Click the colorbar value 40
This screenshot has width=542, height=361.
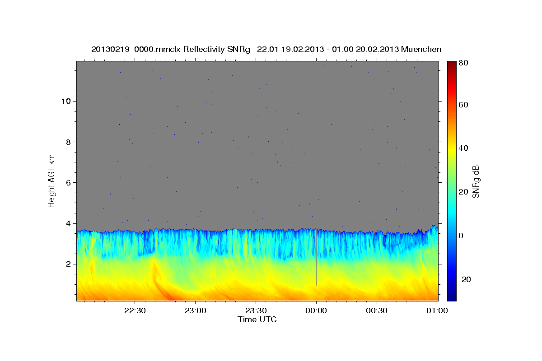[x=464, y=148]
